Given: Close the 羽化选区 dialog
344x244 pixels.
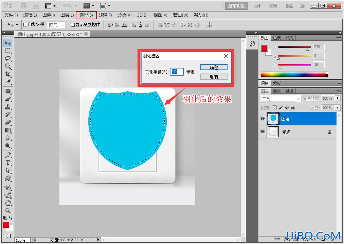Looking at the screenshot, I should click(x=226, y=56).
